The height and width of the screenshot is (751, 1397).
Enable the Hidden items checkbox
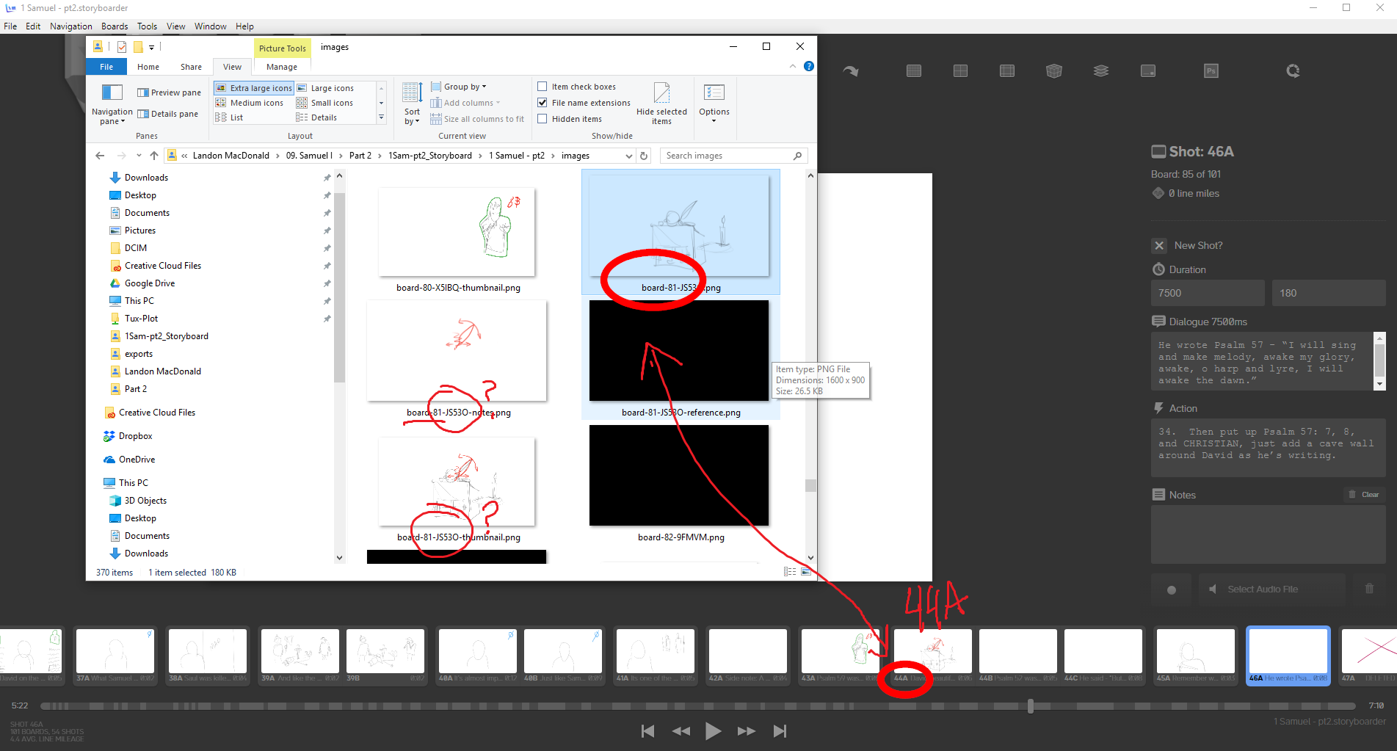pyautogui.click(x=542, y=118)
